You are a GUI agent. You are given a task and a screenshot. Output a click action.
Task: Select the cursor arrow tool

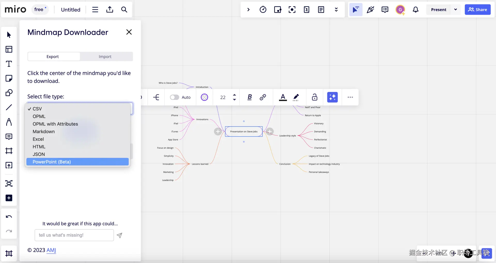pyautogui.click(x=9, y=35)
